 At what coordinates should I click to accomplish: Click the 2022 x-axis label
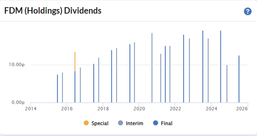tap(175, 109)
